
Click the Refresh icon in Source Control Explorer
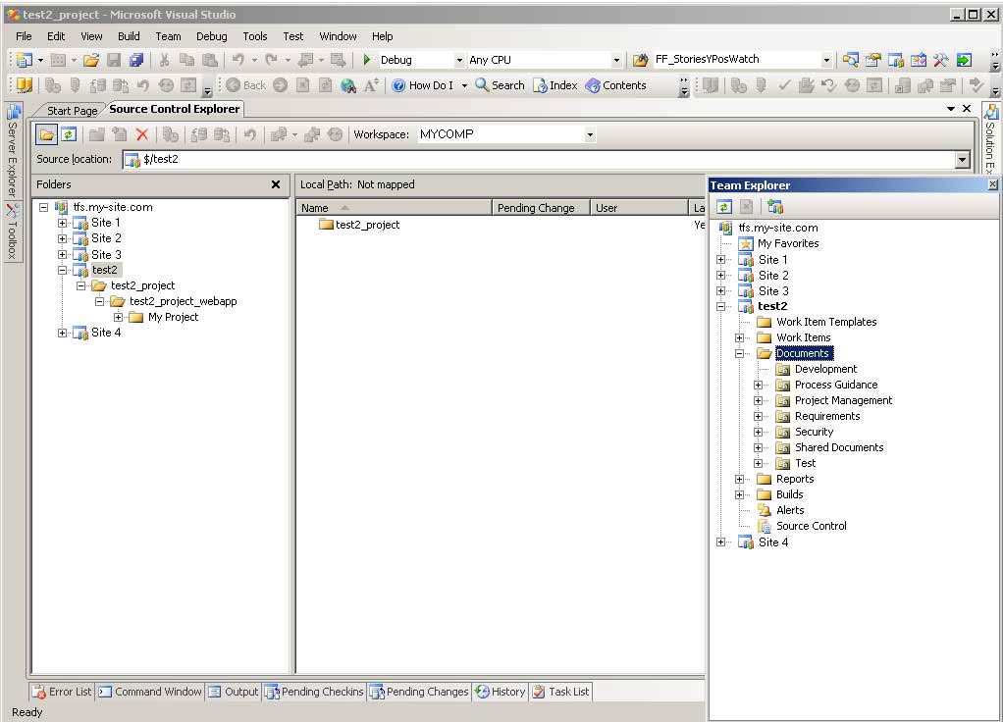pos(67,134)
